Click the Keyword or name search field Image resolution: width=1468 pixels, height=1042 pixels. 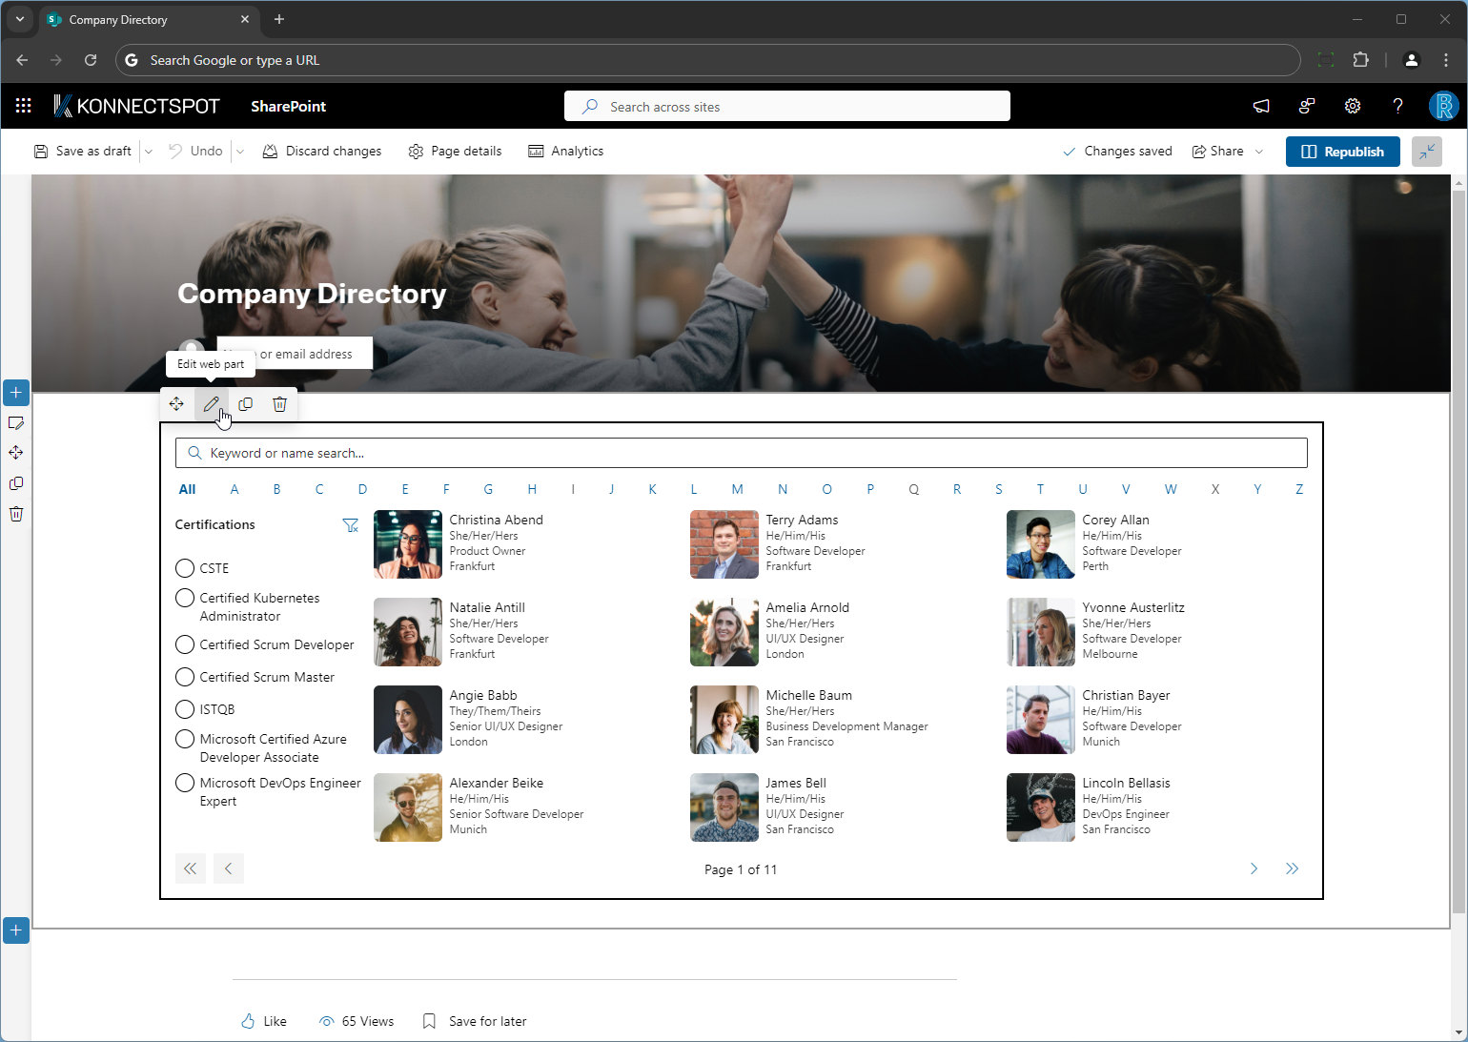point(741,453)
